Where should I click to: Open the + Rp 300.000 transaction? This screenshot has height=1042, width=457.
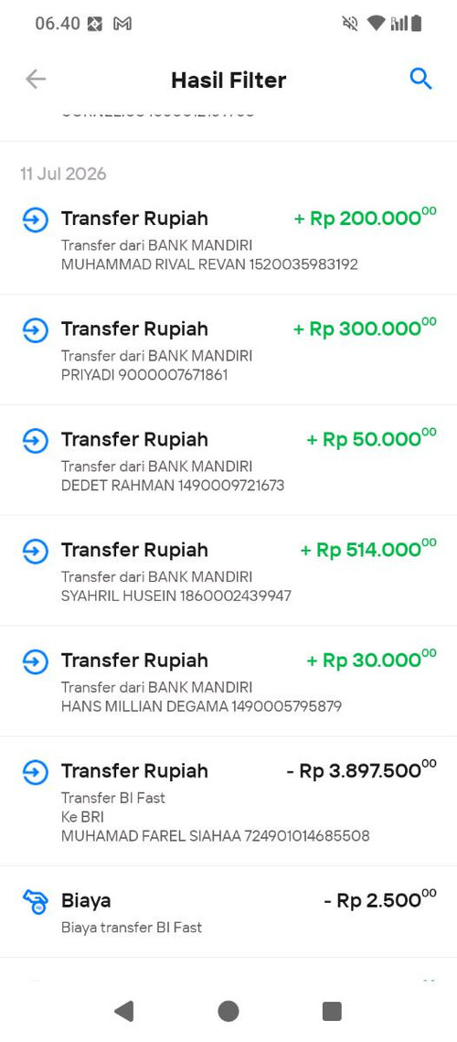coord(228,349)
